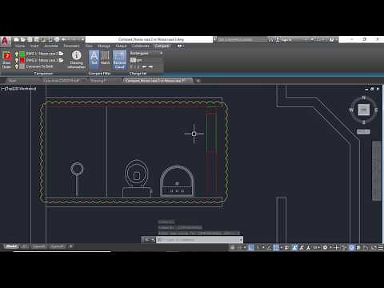The height and width of the screenshot is (288, 384).
Task: Switch to the Compare_Home case file tab
Action: click(x=158, y=80)
